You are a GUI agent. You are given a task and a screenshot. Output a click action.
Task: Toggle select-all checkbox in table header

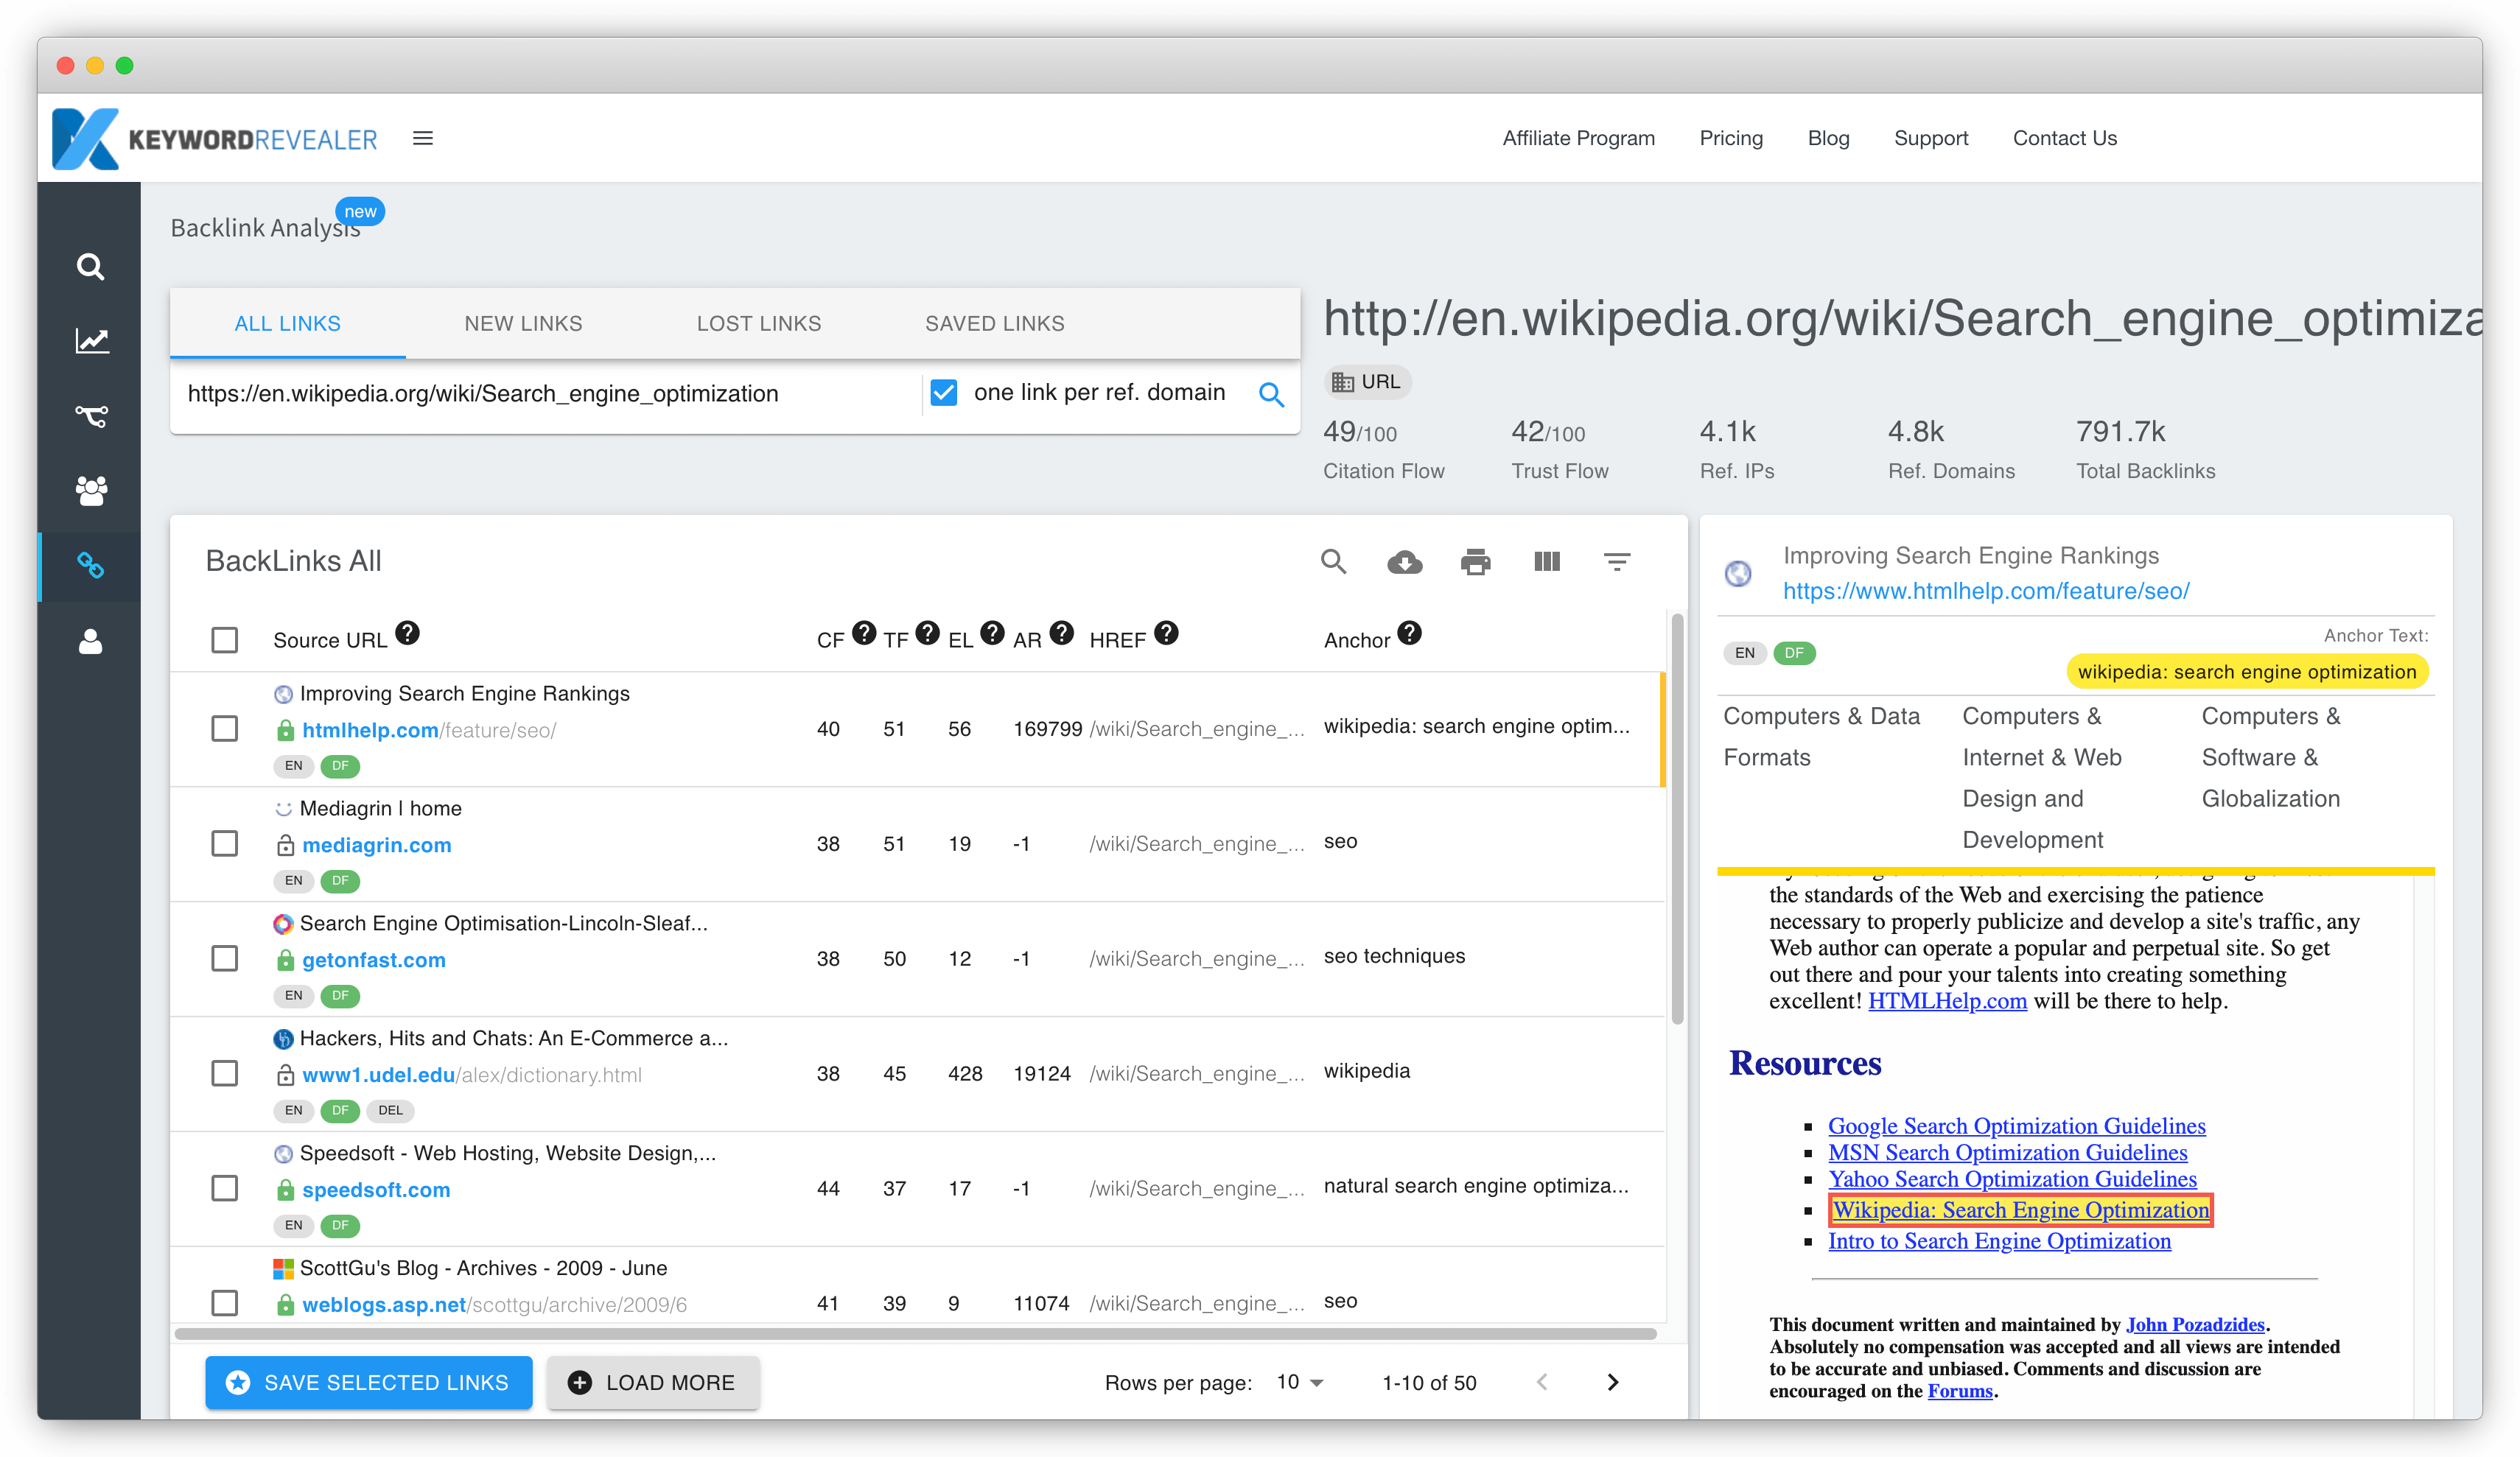(x=224, y=640)
